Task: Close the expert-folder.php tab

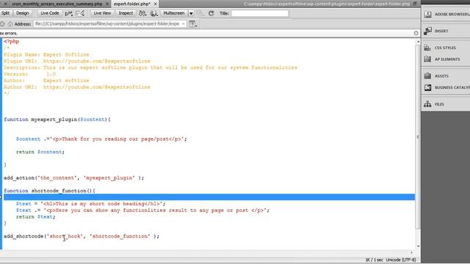Action: click(x=155, y=4)
